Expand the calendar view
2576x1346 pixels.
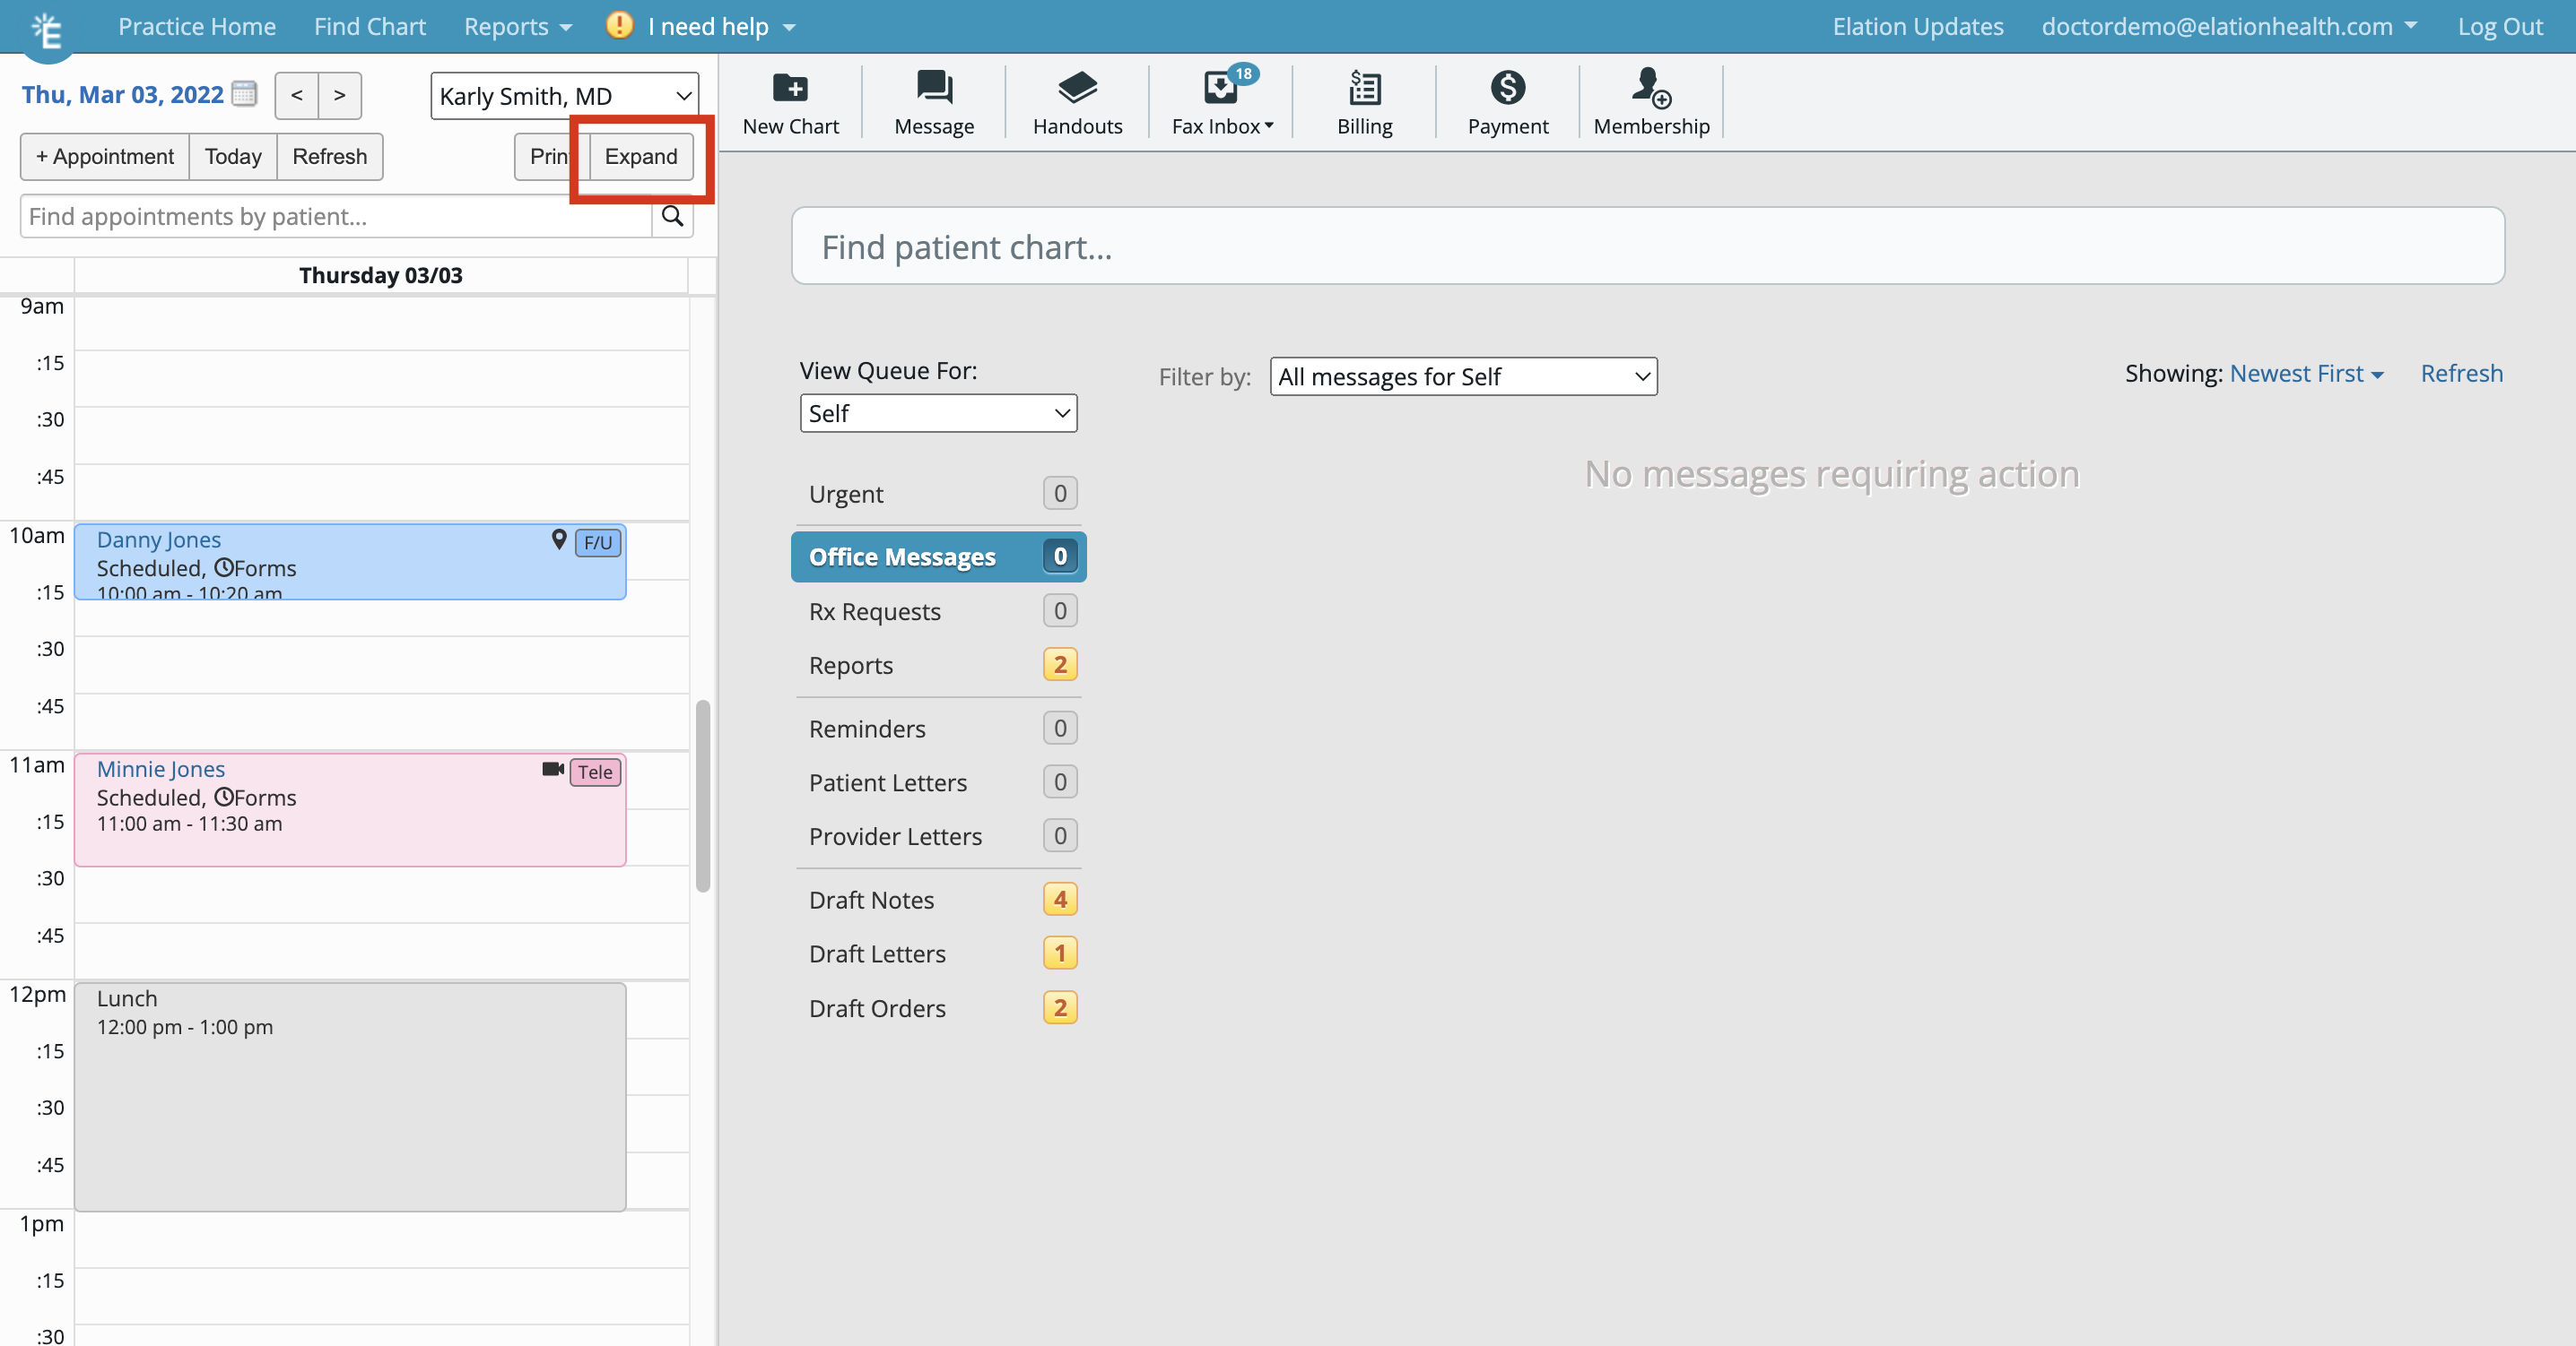click(x=640, y=157)
